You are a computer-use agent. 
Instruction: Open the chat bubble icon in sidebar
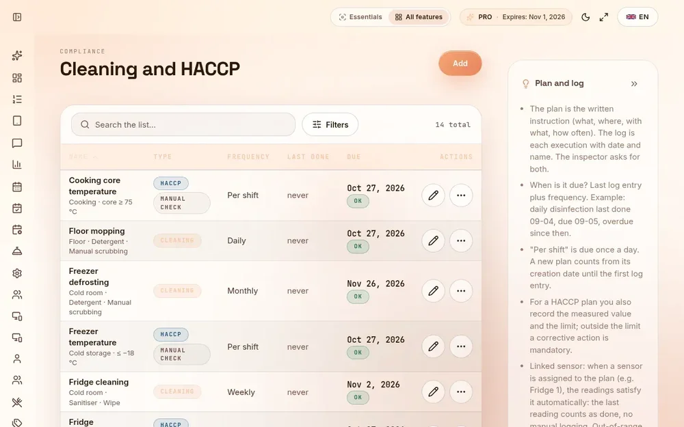[x=17, y=143]
